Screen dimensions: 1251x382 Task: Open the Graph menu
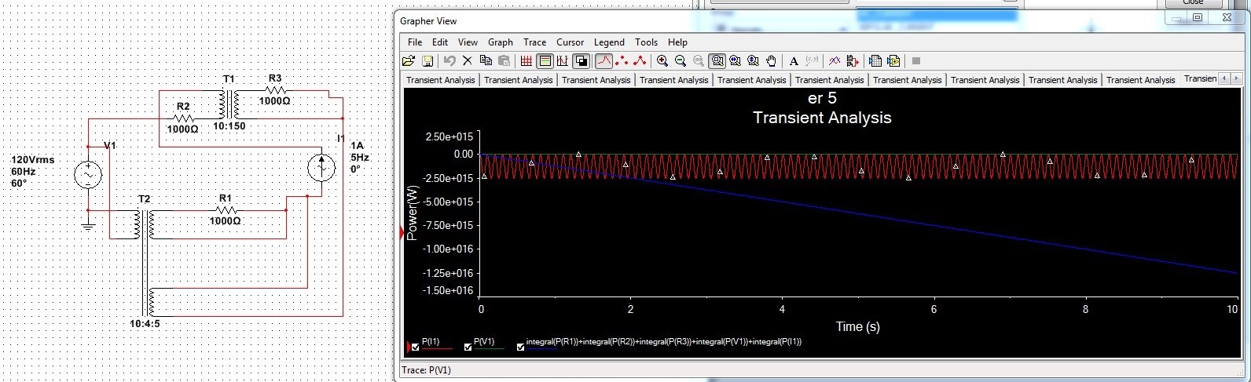click(x=501, y=42)
